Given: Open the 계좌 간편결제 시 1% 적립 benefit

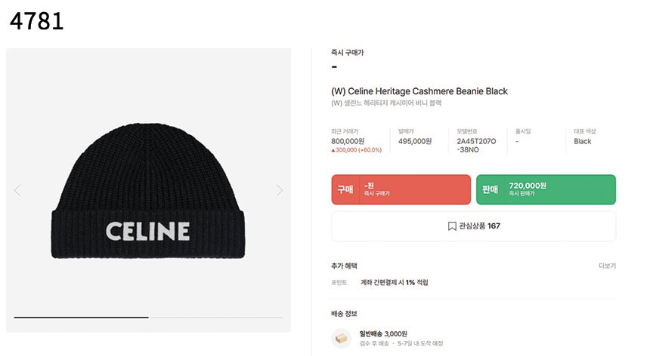Looking at the screenshot, I should coord(394,282).
